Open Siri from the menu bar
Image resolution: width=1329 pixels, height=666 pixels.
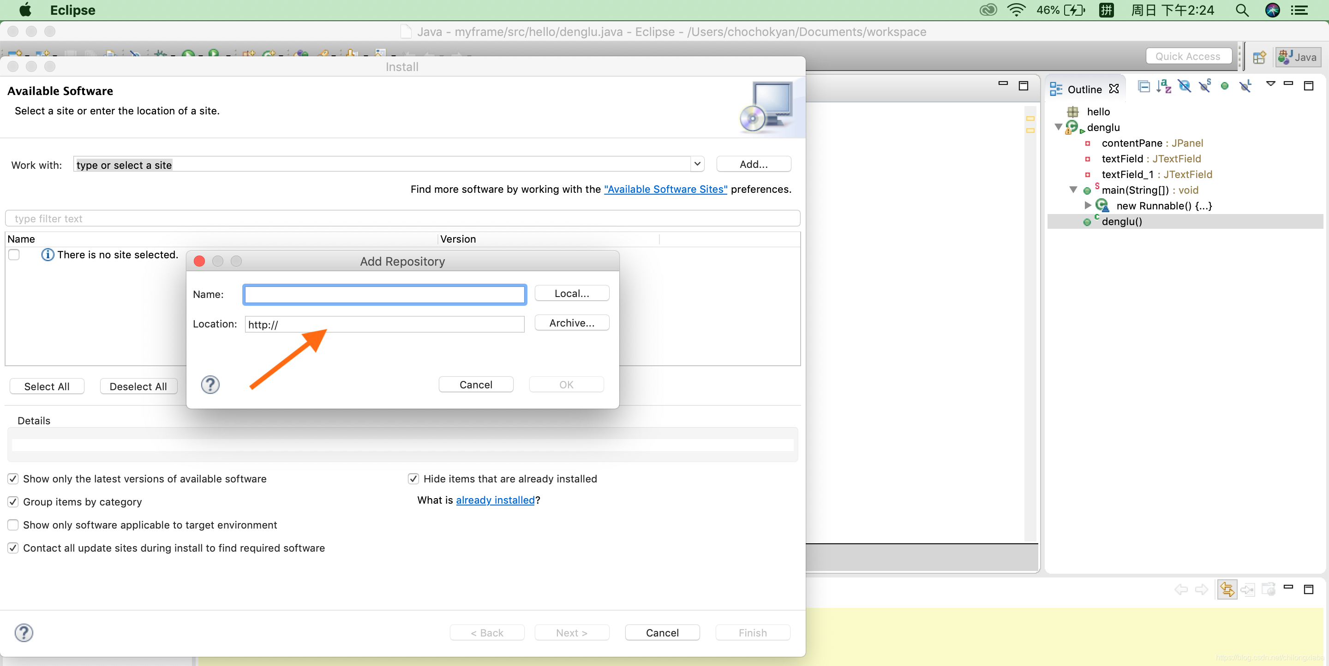(x=1272, y=10)
